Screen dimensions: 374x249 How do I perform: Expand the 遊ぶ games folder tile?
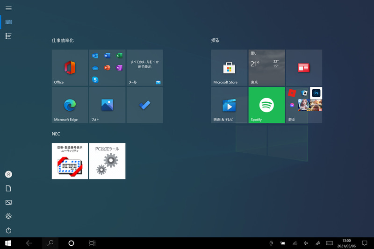pos(304,105)
